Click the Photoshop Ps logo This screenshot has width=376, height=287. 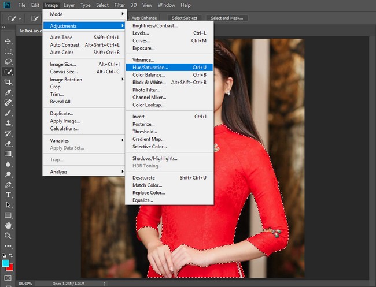coord(8,5)
